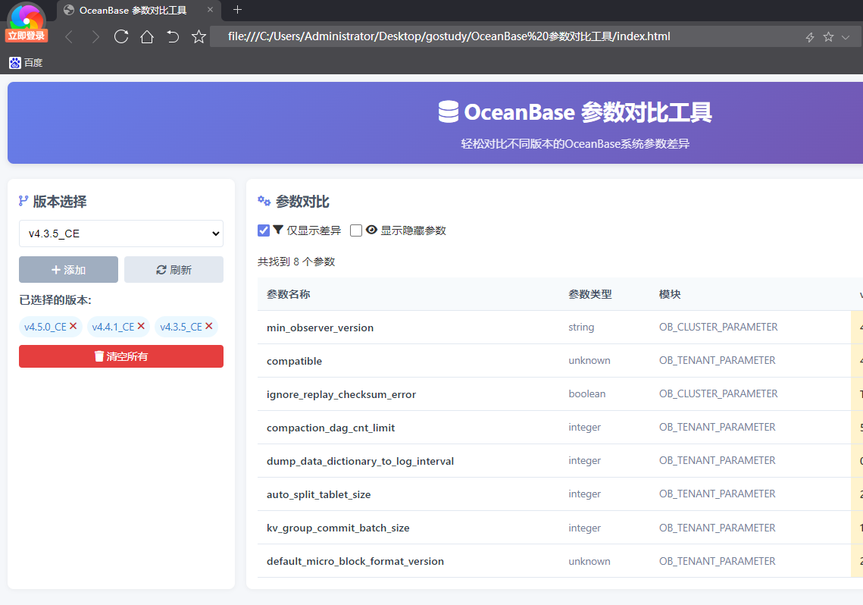Click the v4.5.0_CE version tag label
Screen dimensions: 863x605
pyautogui.click(x=45, y=327)
